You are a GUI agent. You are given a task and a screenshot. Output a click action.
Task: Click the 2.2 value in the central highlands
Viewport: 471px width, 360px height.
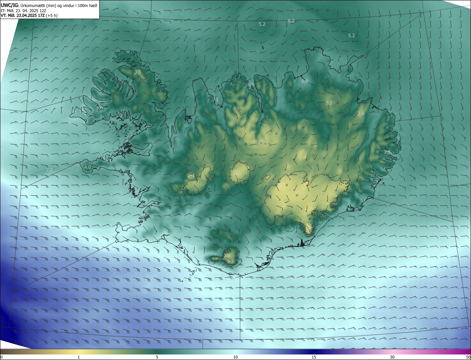click(261, 142)
